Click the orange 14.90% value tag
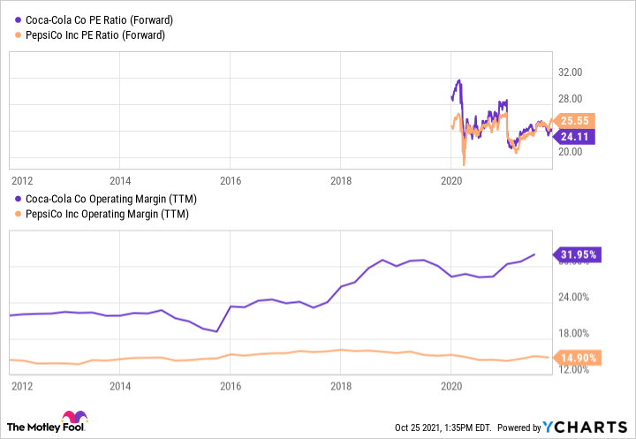Screen dimensions: 636x439 (579, 357)
